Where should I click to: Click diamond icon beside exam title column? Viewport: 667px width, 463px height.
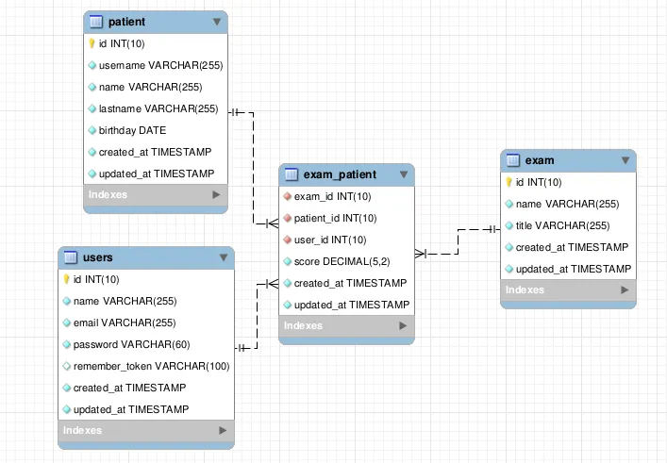coord(509,225)
